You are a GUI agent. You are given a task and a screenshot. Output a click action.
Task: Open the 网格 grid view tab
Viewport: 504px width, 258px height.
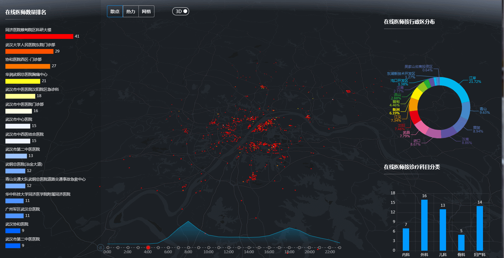146,11
